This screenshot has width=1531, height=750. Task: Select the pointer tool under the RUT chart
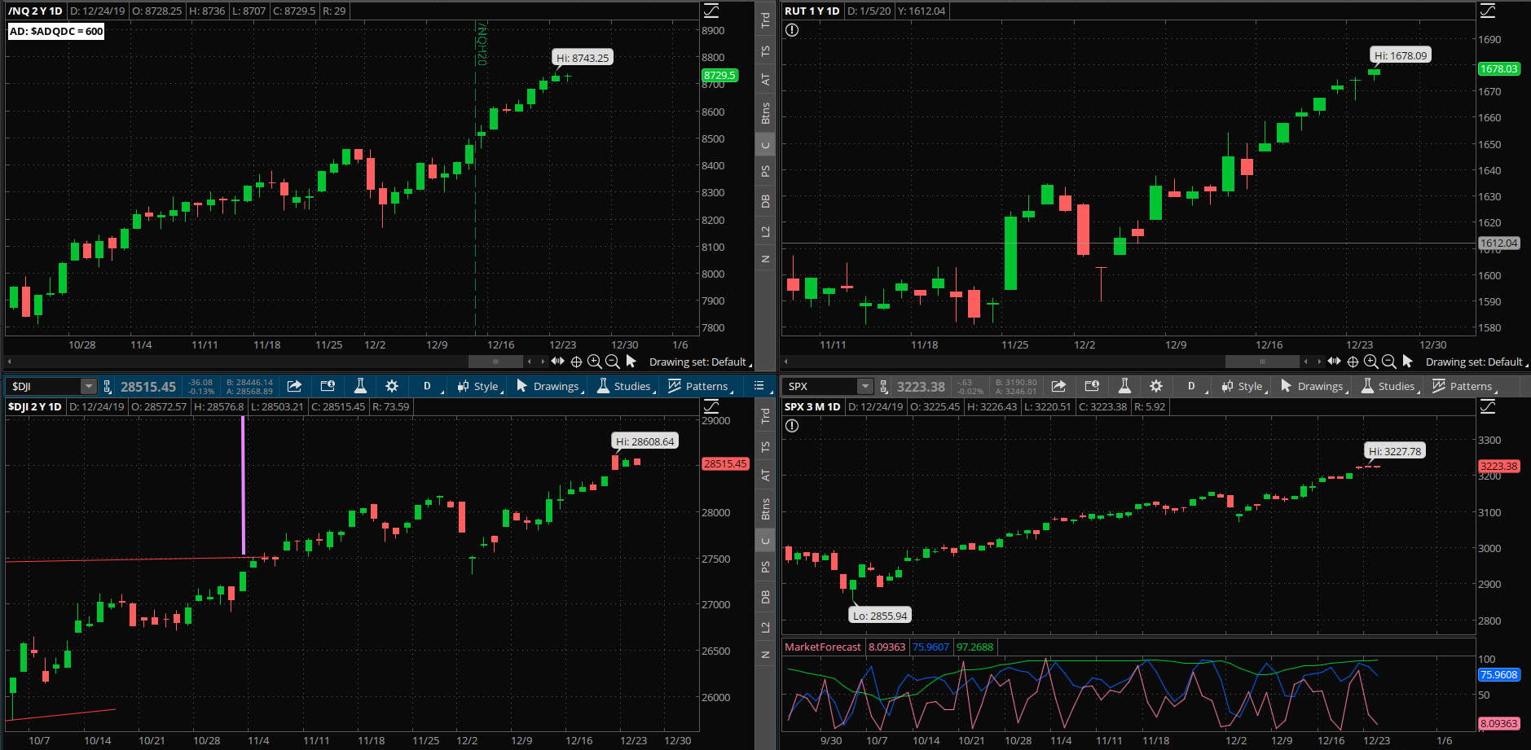(x=1408, y=362)
